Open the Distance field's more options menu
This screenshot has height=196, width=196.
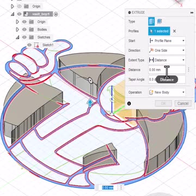point(188,70)
